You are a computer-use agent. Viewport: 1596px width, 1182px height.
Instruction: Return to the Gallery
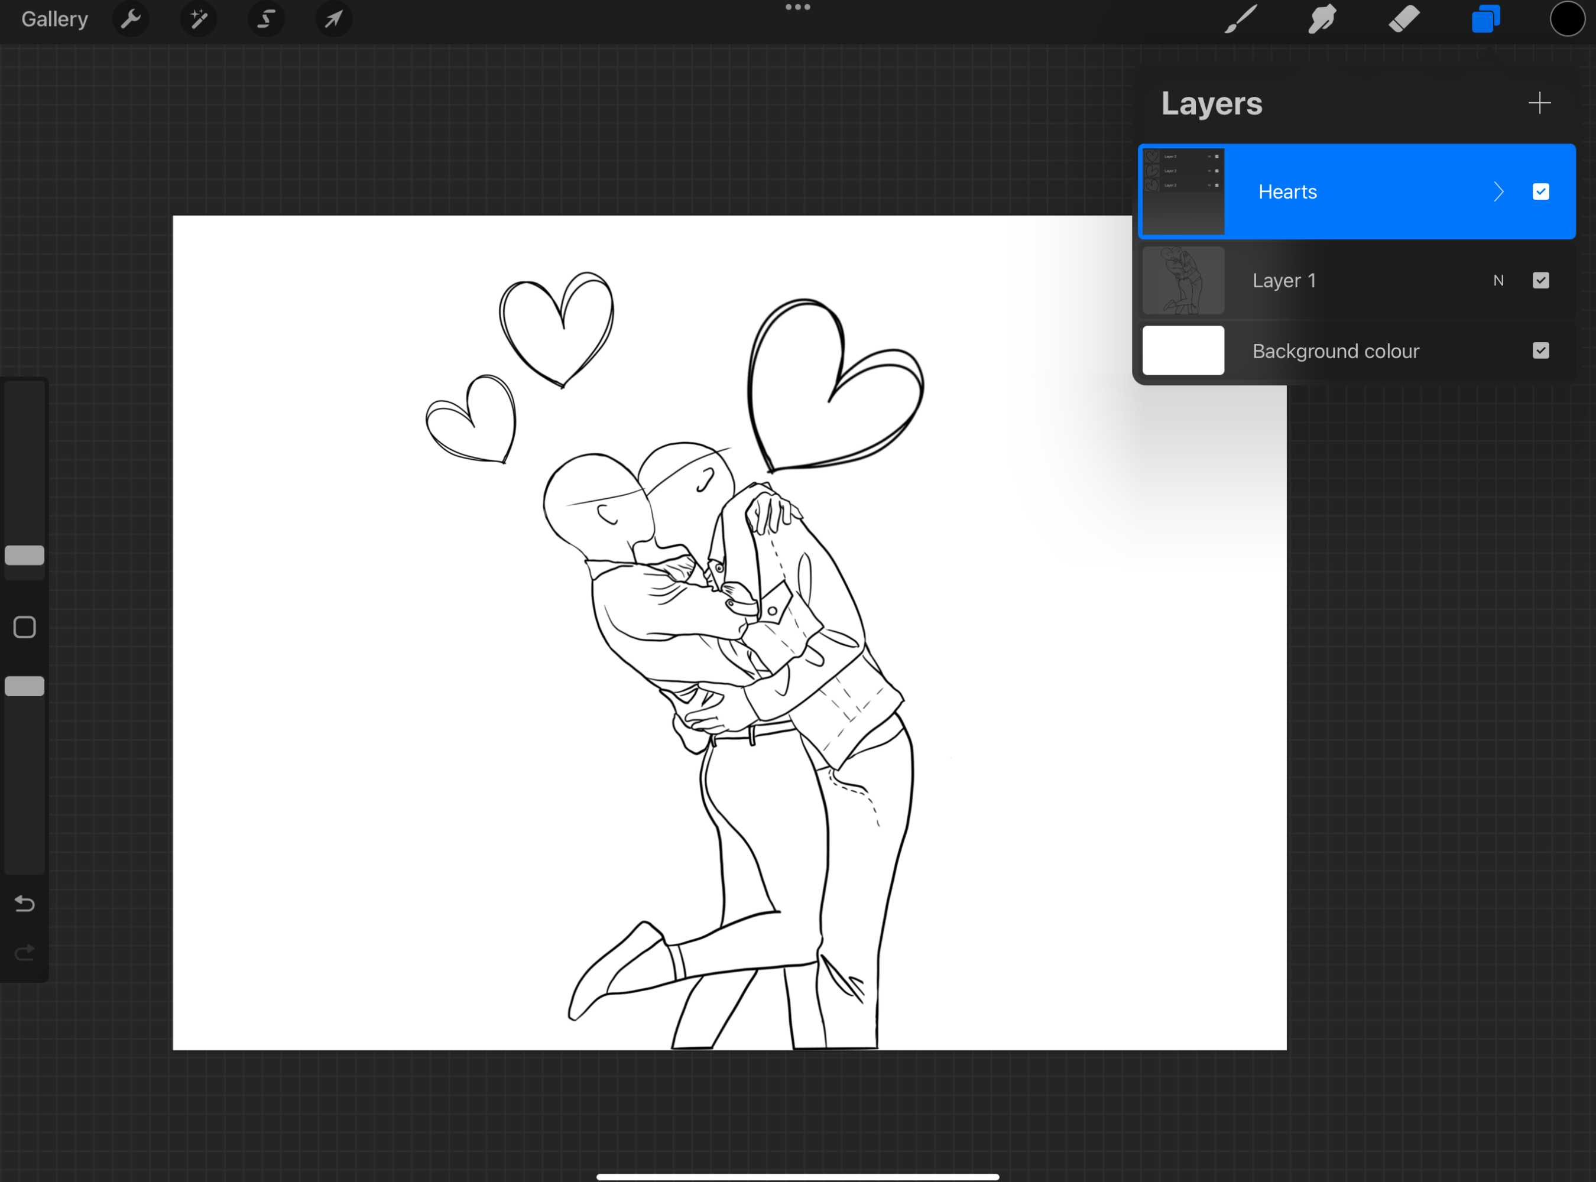tap(54, 20)
